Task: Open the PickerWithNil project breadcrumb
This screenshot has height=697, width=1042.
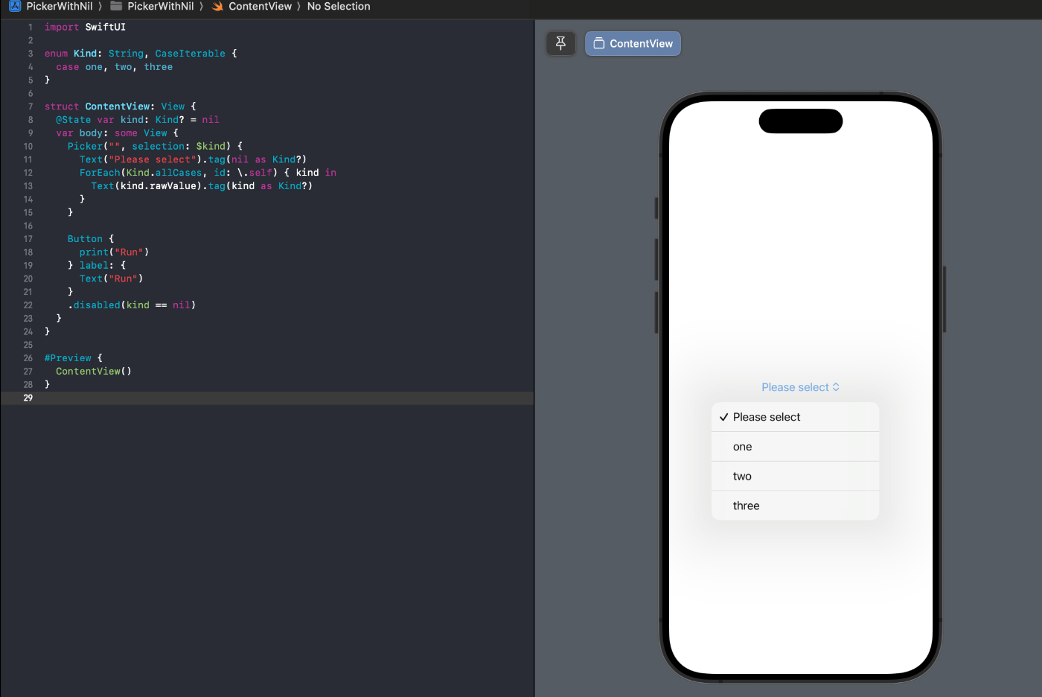Action: (x=60, y=6)
